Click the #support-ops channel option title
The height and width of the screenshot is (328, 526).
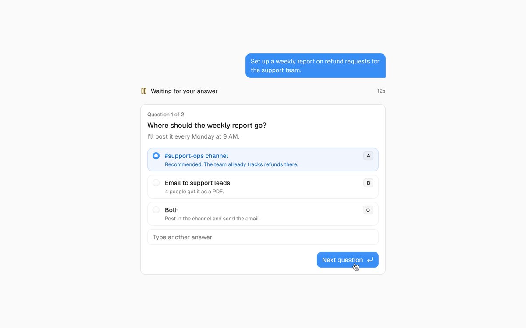click(x=196, y=156)
